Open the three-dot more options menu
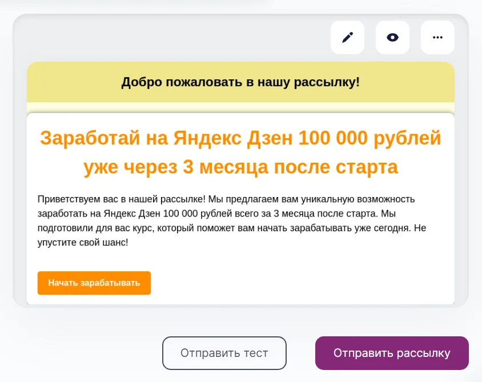This screenshot has height=382, width=482. coord(437,38)
